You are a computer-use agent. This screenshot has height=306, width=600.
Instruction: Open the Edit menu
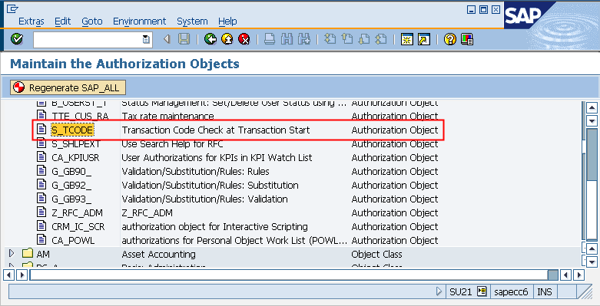point(63,21)
